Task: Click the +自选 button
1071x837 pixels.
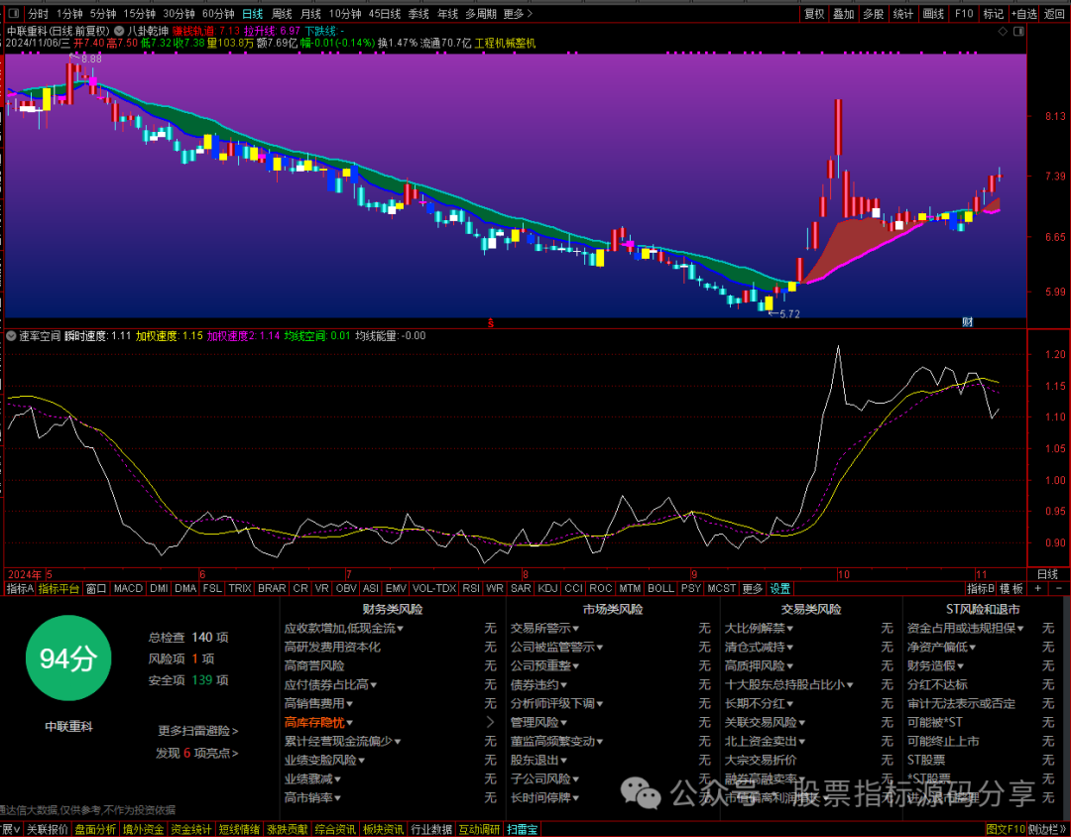Action: tap(1023, 14)
